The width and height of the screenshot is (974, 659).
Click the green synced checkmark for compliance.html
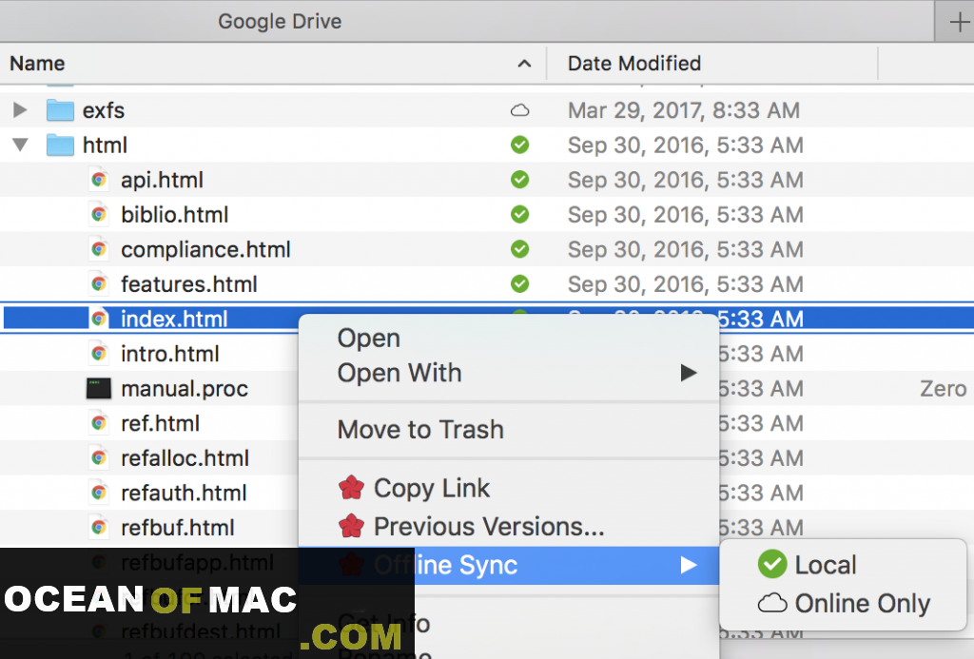coord(520,250)
